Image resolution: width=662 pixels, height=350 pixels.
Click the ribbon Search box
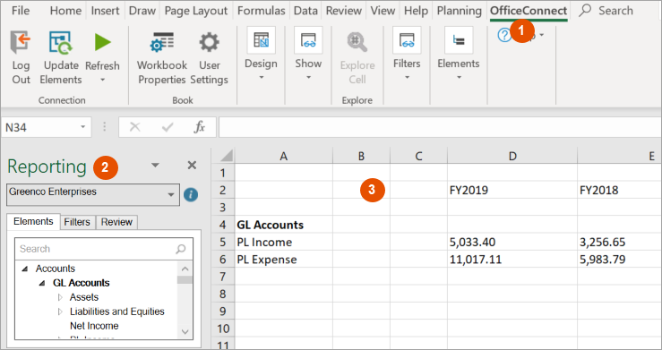pos(606,11)
